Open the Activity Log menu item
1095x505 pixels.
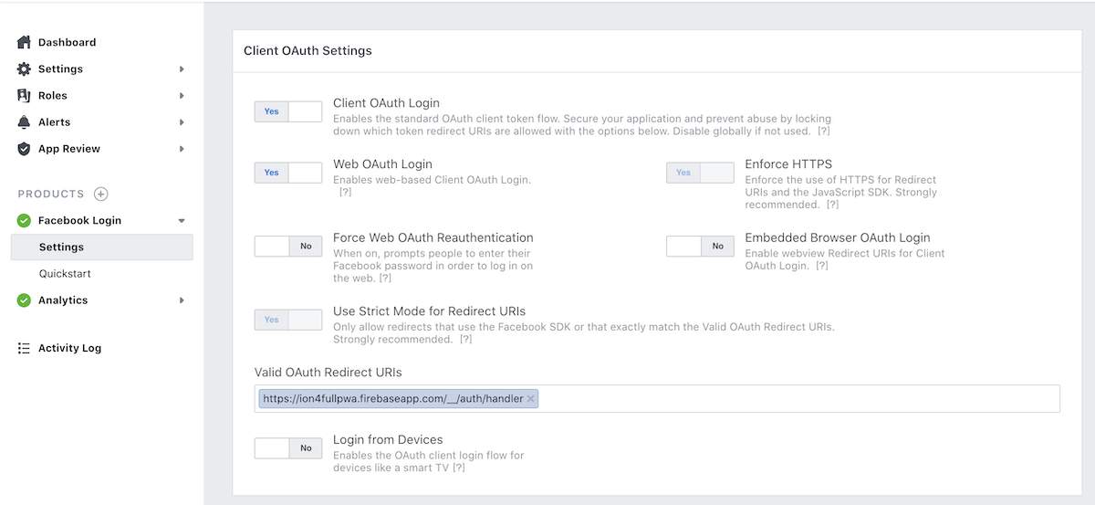(x=69, y=348)
